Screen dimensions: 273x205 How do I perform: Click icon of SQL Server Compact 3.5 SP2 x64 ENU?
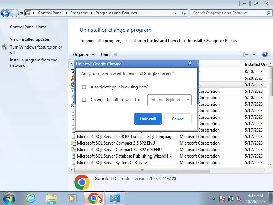point(73,150)
